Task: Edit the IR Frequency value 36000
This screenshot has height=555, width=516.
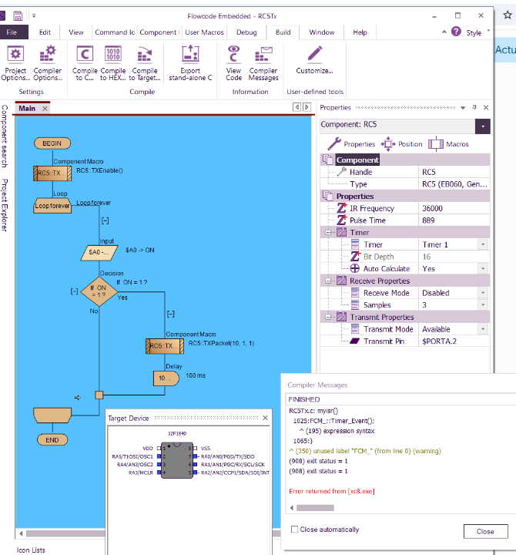Action: 454,208
